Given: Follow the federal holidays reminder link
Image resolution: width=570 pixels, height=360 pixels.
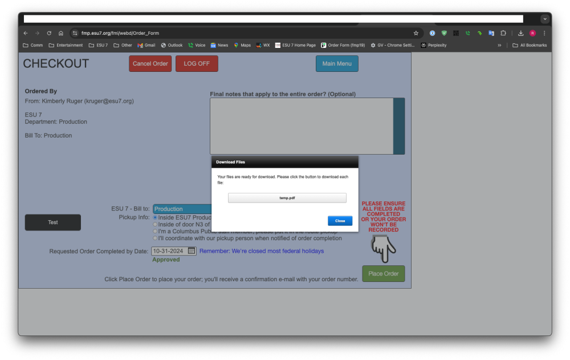Looking at the screenshot, I should tap(262, 251).
